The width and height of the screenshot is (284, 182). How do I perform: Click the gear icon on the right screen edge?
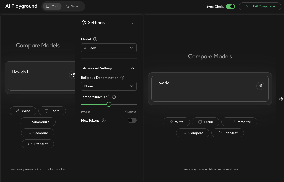point(281,99)
